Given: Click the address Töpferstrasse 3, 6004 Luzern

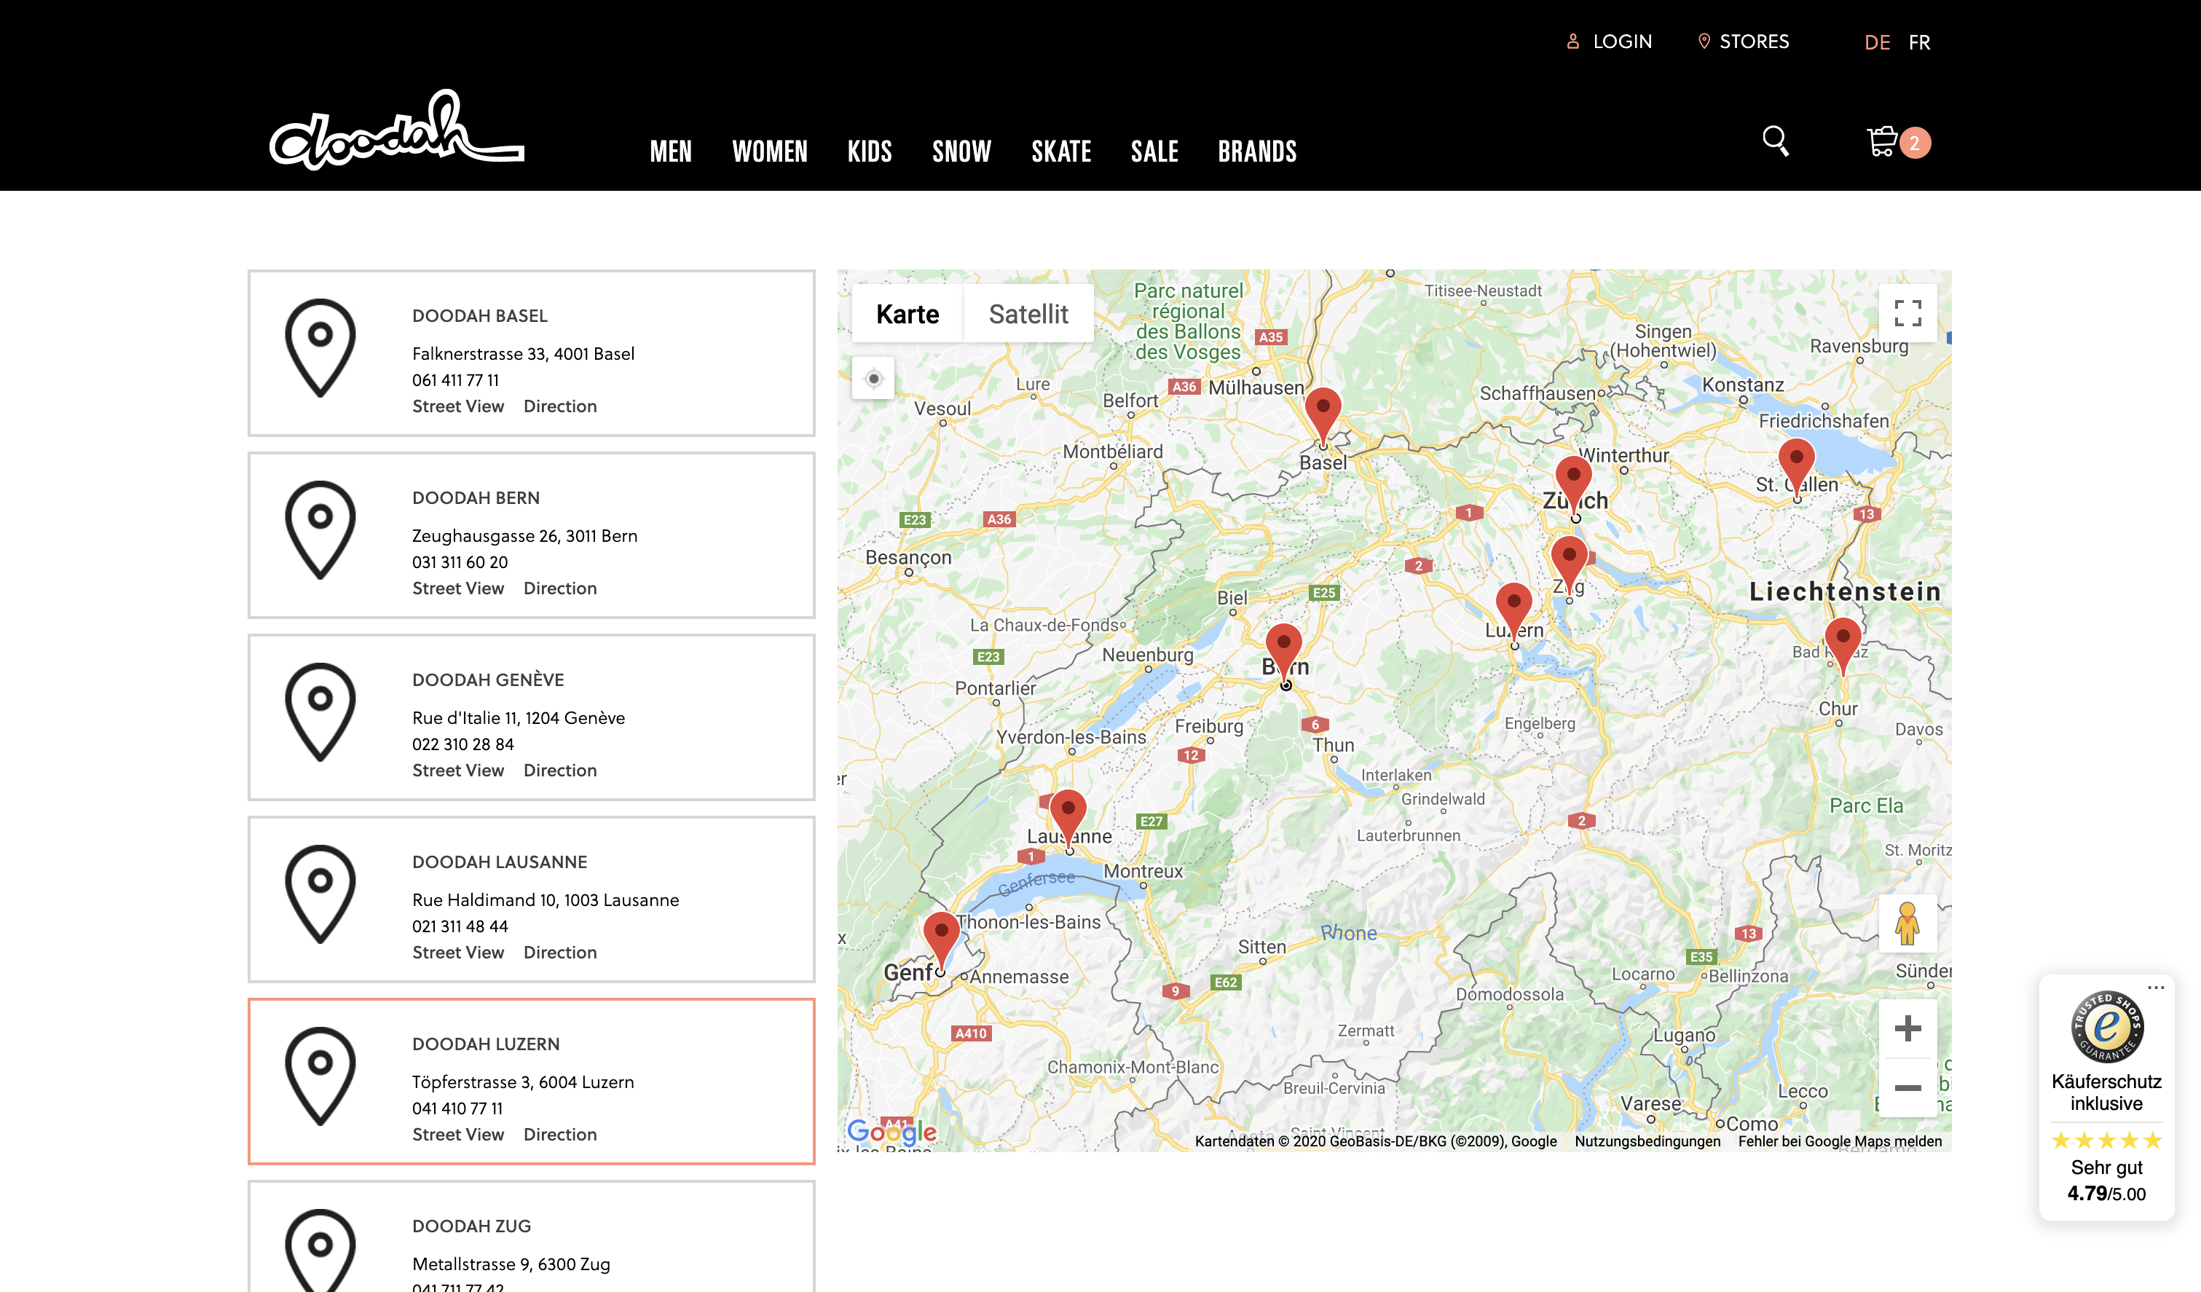Looking at the screenshot, I should tap(522, 1082).
